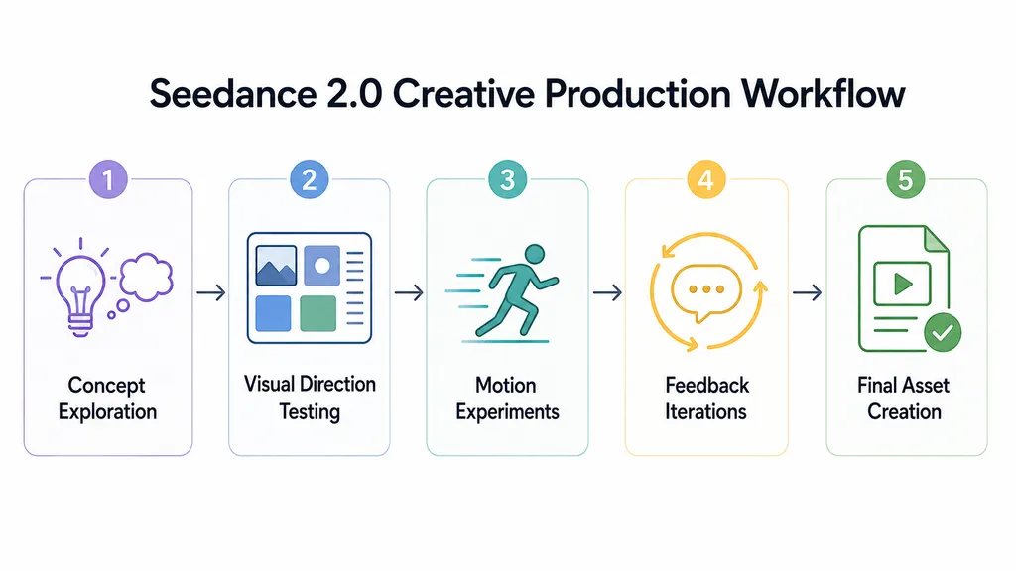Click the solid blue square moodboard tile
The width and height of the screenshot is (1016, 571).
(x=273, y=313)
